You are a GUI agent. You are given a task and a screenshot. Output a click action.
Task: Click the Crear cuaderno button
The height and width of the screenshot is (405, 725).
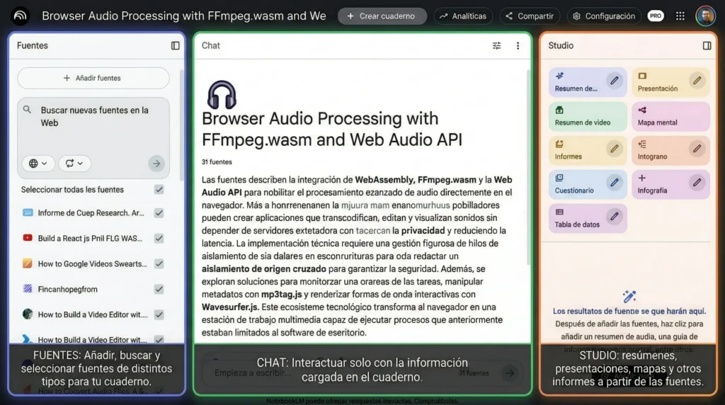pyautogui.click(x=382, y=16)
